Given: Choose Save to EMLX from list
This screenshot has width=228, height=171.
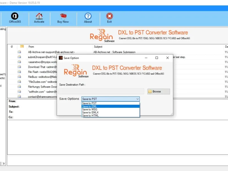Looking at the screenshot, I should tap(111, 112).
